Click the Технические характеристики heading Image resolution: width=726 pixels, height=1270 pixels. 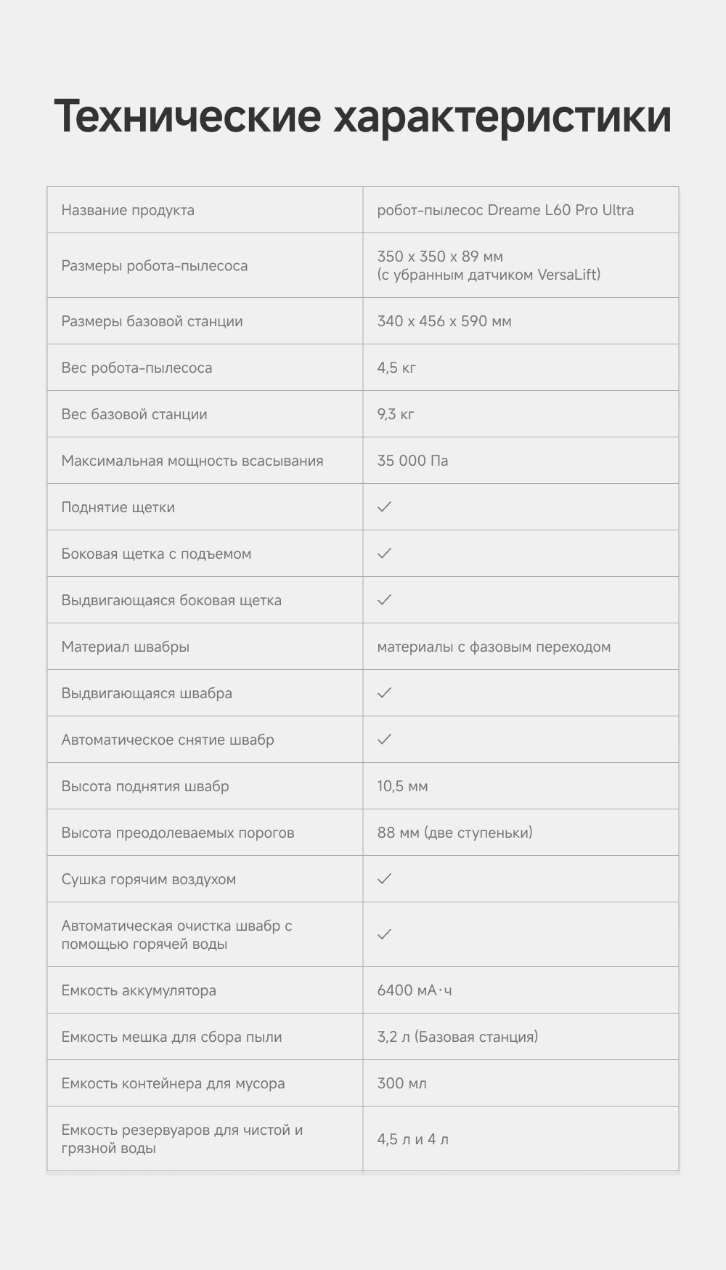[x=363, y=116]
